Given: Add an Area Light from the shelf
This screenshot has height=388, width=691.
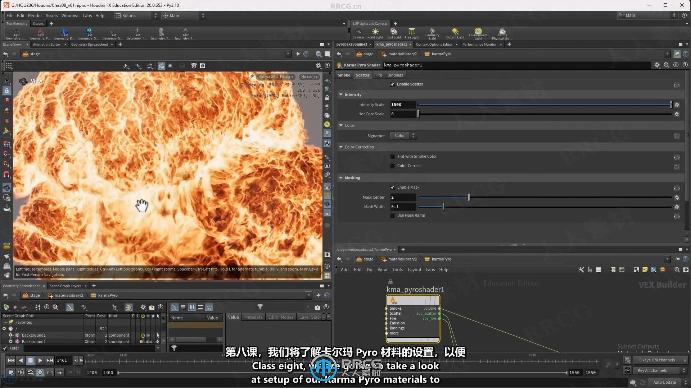Looking at the screenshot, I should [x=411, y=33].
